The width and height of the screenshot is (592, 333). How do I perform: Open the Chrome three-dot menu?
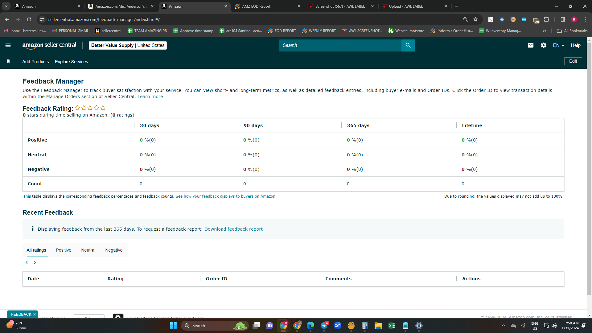point(585,19)
